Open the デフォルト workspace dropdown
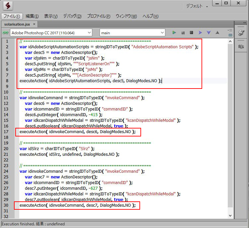Viewport: 249px width, 228px height. 197,6
